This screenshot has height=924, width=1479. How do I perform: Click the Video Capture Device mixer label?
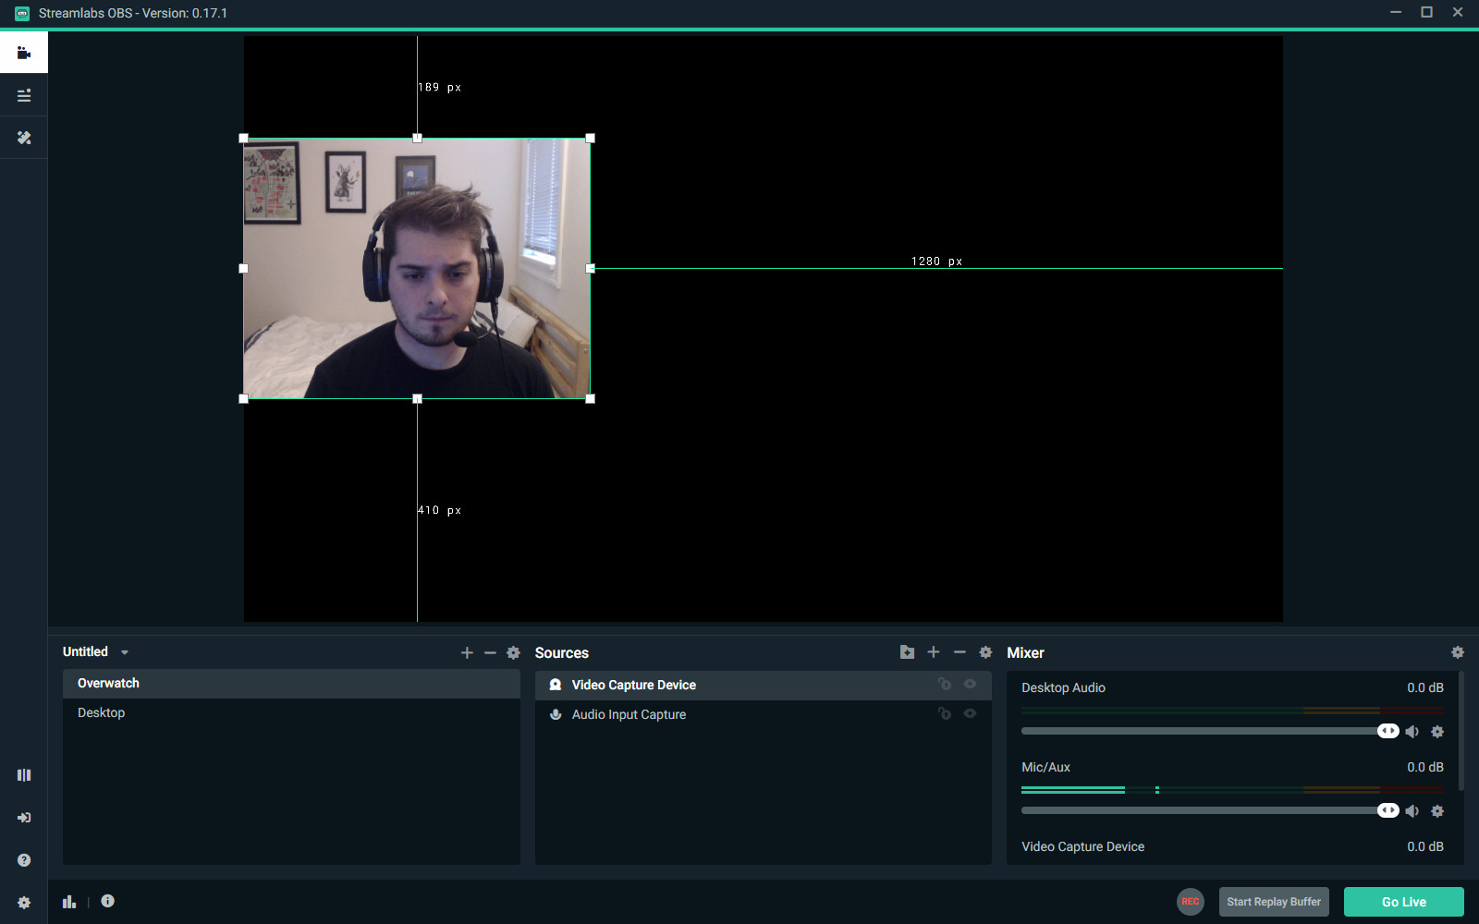tap(1082, 847)
